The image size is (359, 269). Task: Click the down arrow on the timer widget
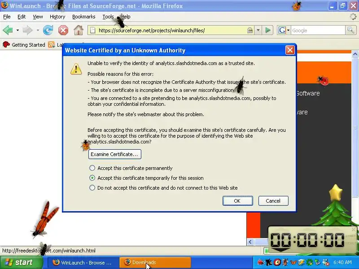click(280, 249)
